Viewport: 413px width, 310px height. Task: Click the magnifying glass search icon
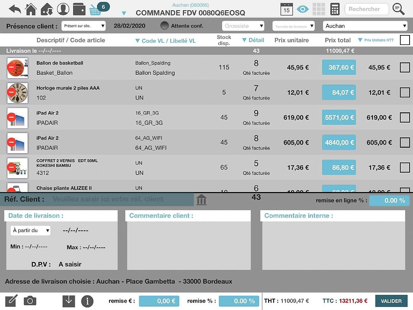398,9
